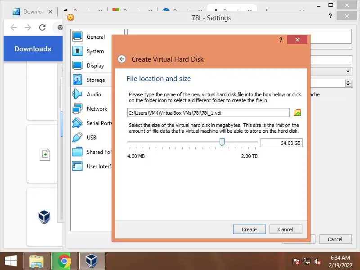Click Create to make the virtual disk
Viewport: 360px width, 270px height.
pos(249,229)
